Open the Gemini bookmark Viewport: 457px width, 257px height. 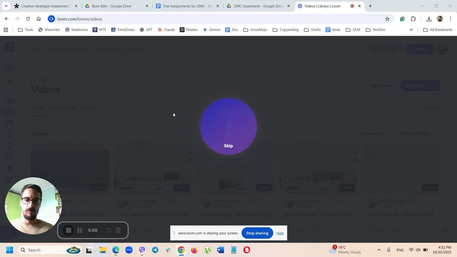tap(211, 30)
